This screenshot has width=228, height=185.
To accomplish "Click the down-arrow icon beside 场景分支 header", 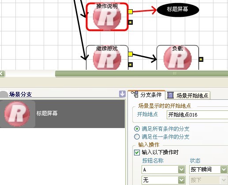I will click(x=122, y=94).
